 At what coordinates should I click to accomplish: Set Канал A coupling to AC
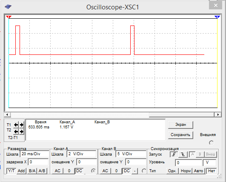[57, 171]
